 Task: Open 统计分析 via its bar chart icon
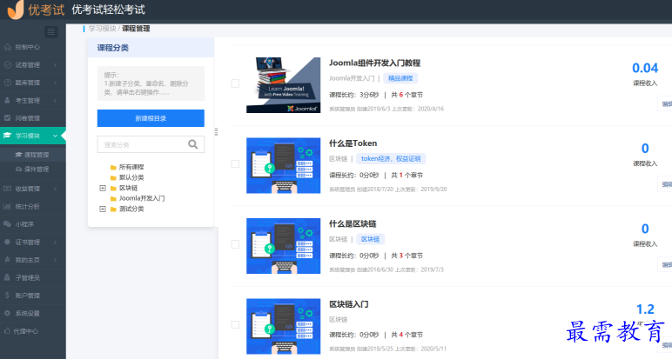pos(7,206)
